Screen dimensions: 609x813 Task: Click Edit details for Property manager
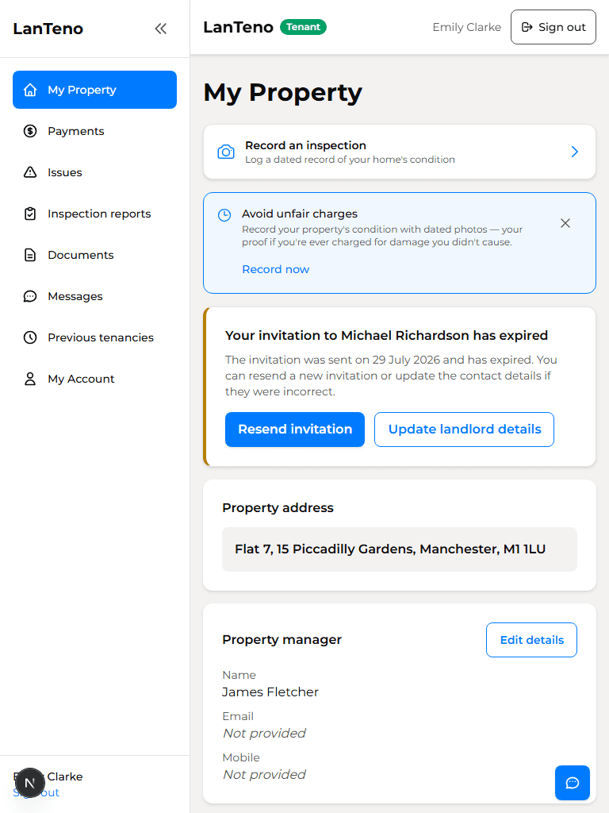(531, 640)
